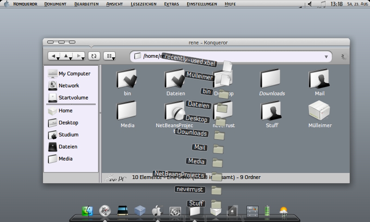This screenshot has width=370, height=222.
Task: Click the 13:18 clock in menu bar
Action: pyautogui.click(x=337, y=4)
